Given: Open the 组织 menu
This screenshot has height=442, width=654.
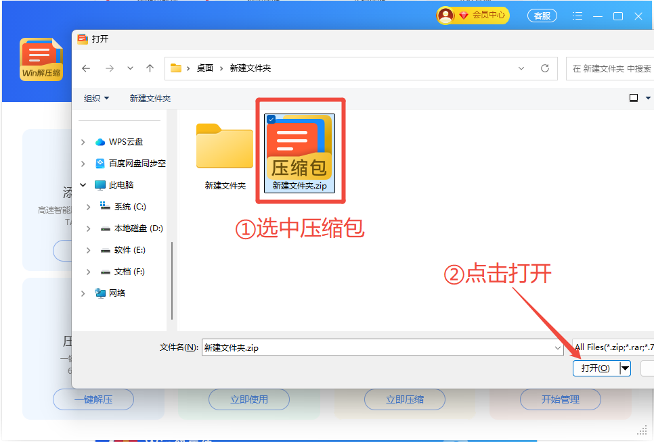Looking at the screenshot, I should click(96, 98).
